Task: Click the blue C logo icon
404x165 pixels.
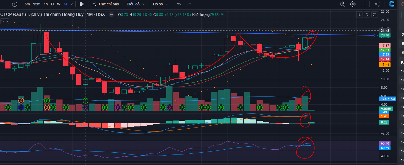Action: tap(392, 4)
